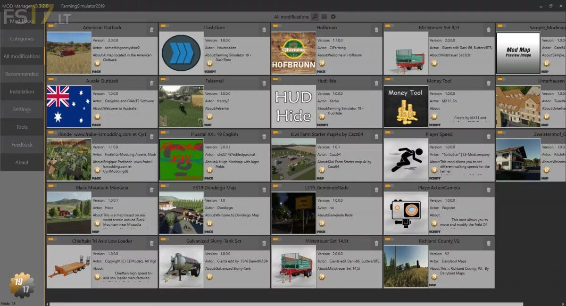Delete the American Outback mod via trash icon

pyautogui.click(x=151, y=29)
